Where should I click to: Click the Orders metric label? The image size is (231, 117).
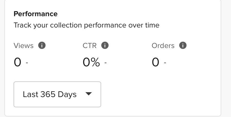[x=163, y=46]
